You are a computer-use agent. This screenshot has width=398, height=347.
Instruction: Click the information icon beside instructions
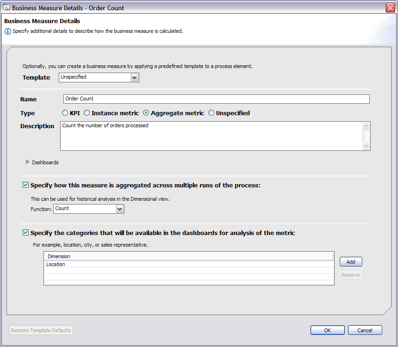(7, 31)
